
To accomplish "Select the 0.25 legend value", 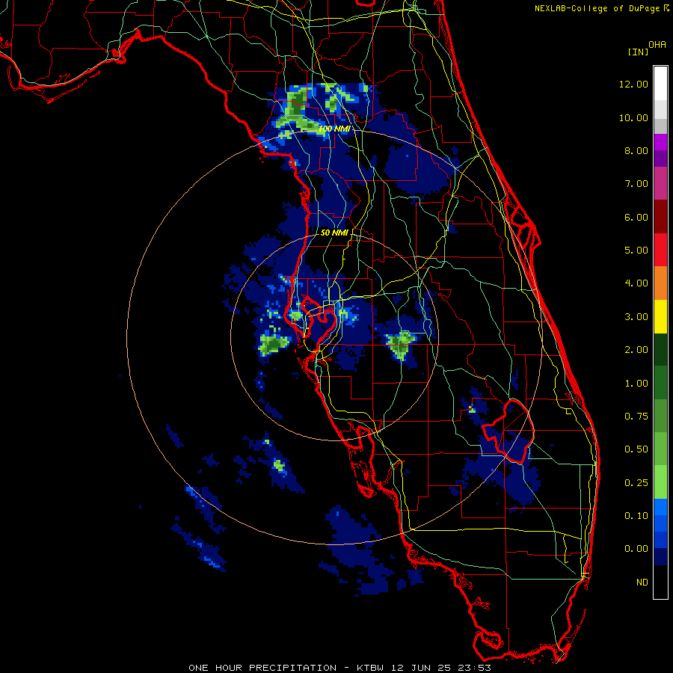I will 636,483.
